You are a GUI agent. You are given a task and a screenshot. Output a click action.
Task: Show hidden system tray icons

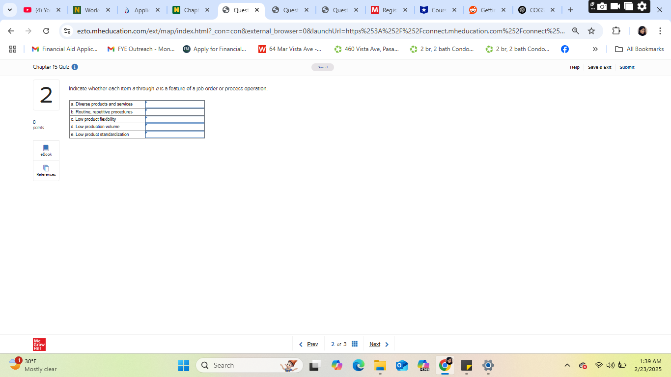coord(567,365)
